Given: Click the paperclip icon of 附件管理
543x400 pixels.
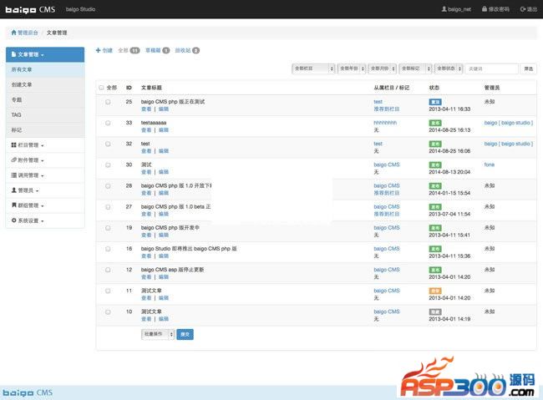Looking at the screenshot, I should [14, 160].
